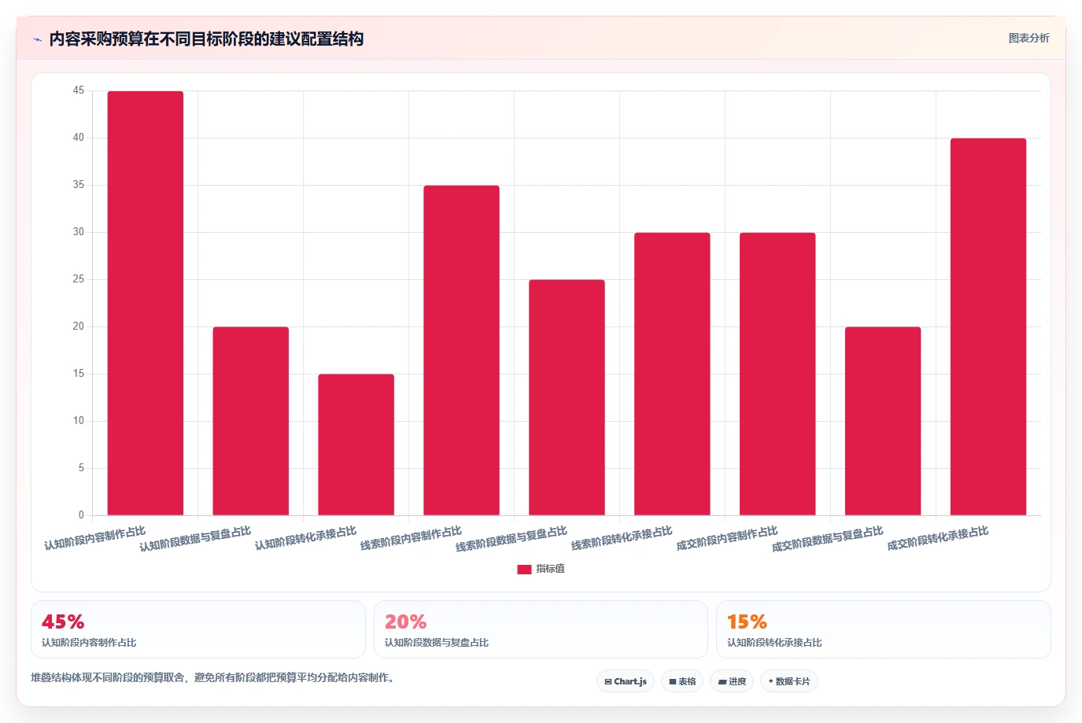The height and width of the screenshot is (723, 1082).
Task: Click the Chart.js tag pill
Action: coord(626,681)
